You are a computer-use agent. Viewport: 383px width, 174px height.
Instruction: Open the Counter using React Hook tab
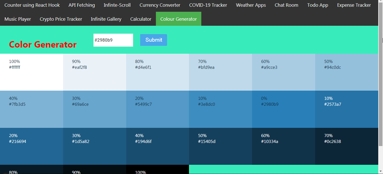(x=32, y=5)
